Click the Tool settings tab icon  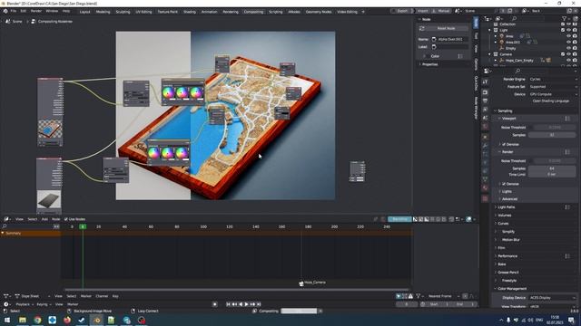pyautogui.click(x=486, y=81)
